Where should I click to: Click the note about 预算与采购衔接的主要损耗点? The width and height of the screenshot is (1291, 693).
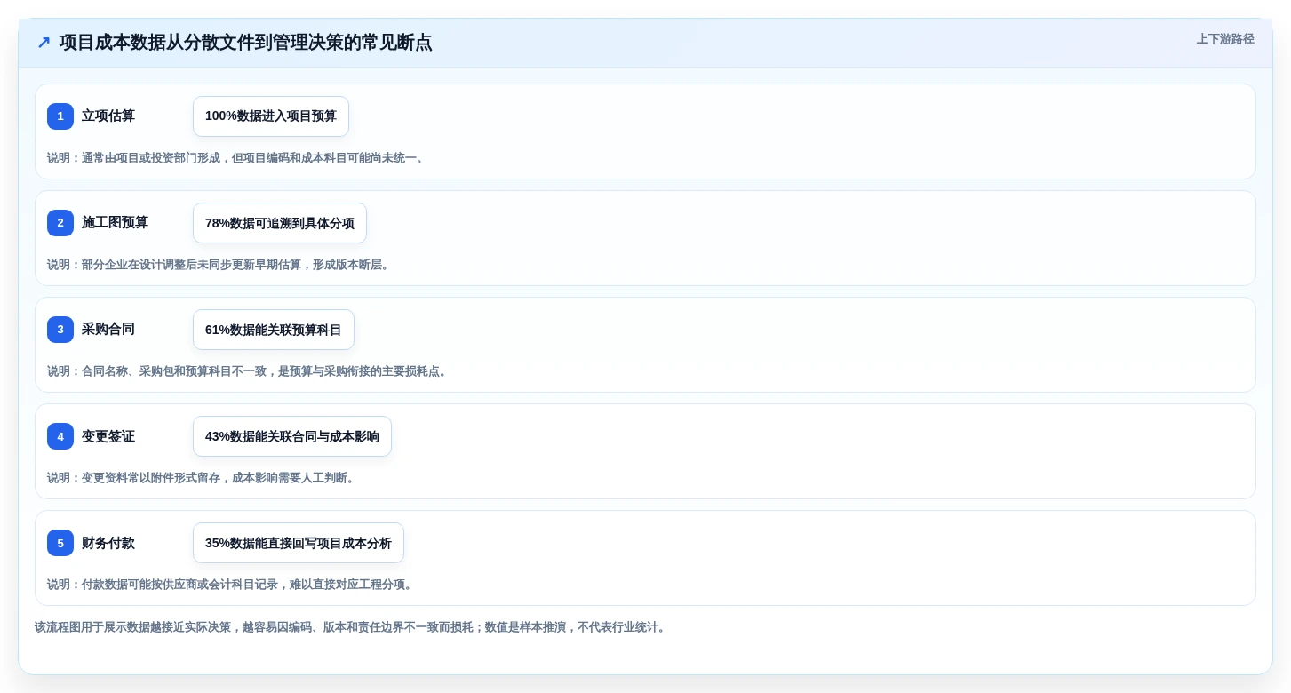pyautogui.click(x=249, y=371)
